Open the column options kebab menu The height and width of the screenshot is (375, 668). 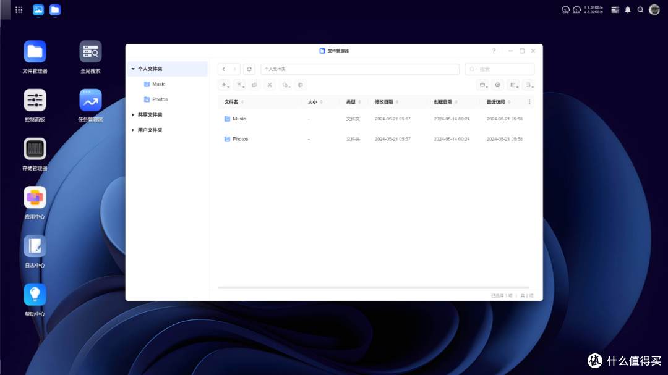point(529,102)
